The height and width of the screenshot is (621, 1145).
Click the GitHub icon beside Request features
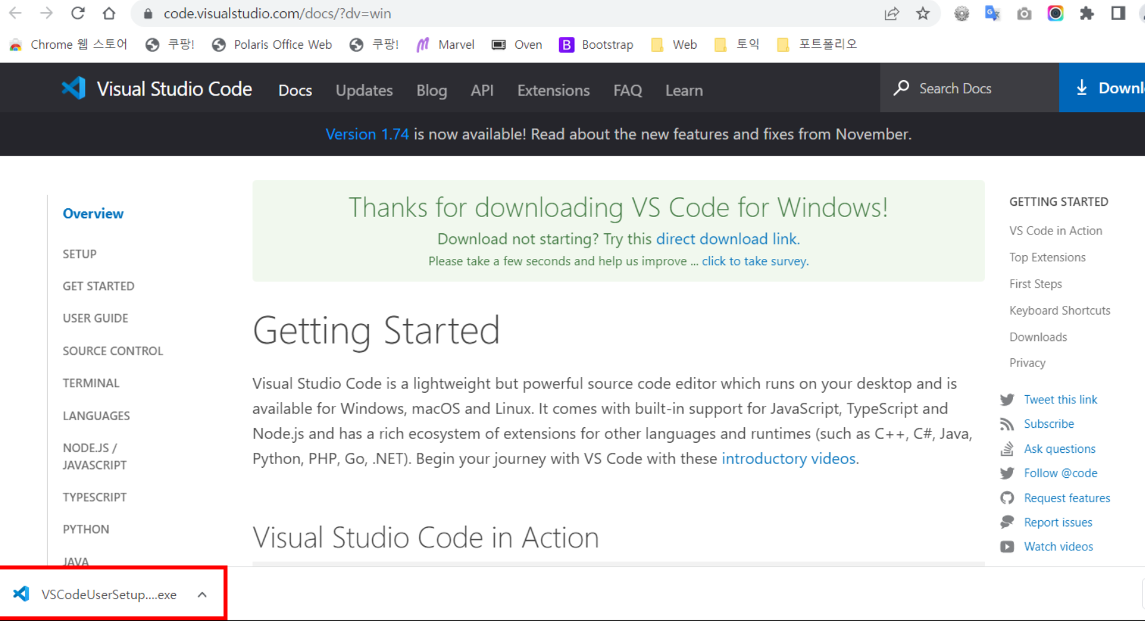click(1007, 498)
